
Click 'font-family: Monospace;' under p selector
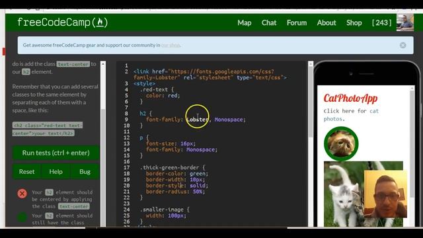click(x=182, y=149)
